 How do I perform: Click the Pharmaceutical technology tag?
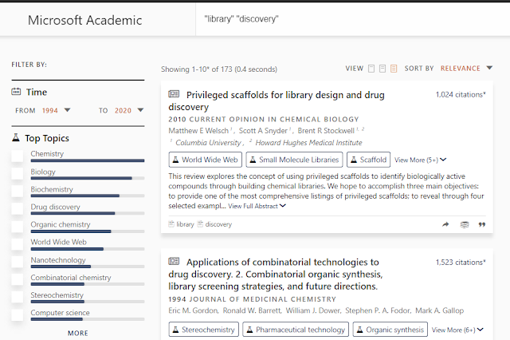pos(296,330)
